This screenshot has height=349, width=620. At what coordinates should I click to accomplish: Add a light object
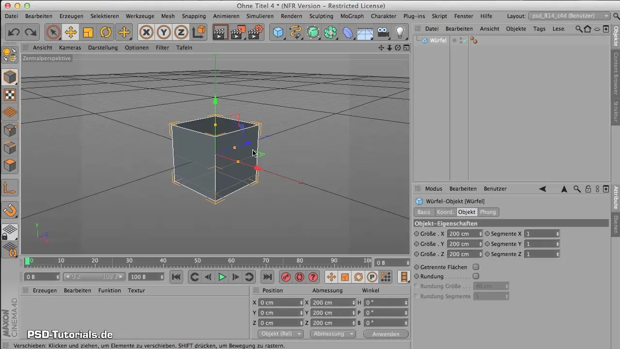click(x=400, y=32)
